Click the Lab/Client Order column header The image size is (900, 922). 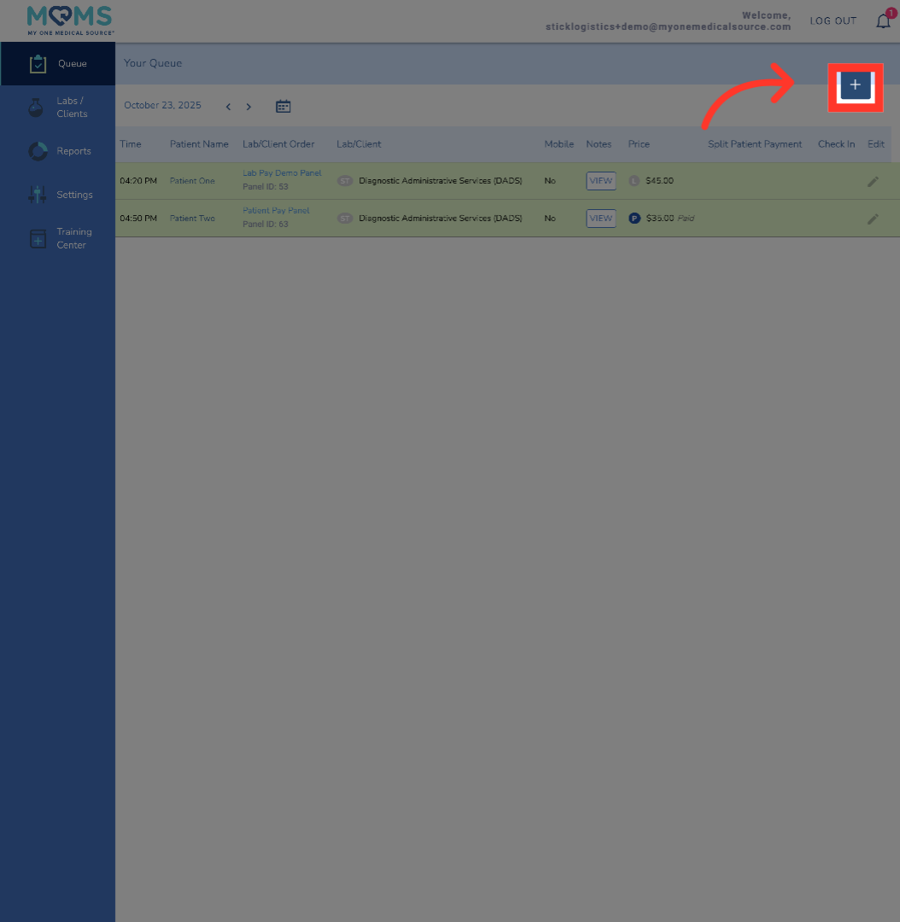point(278,144)
